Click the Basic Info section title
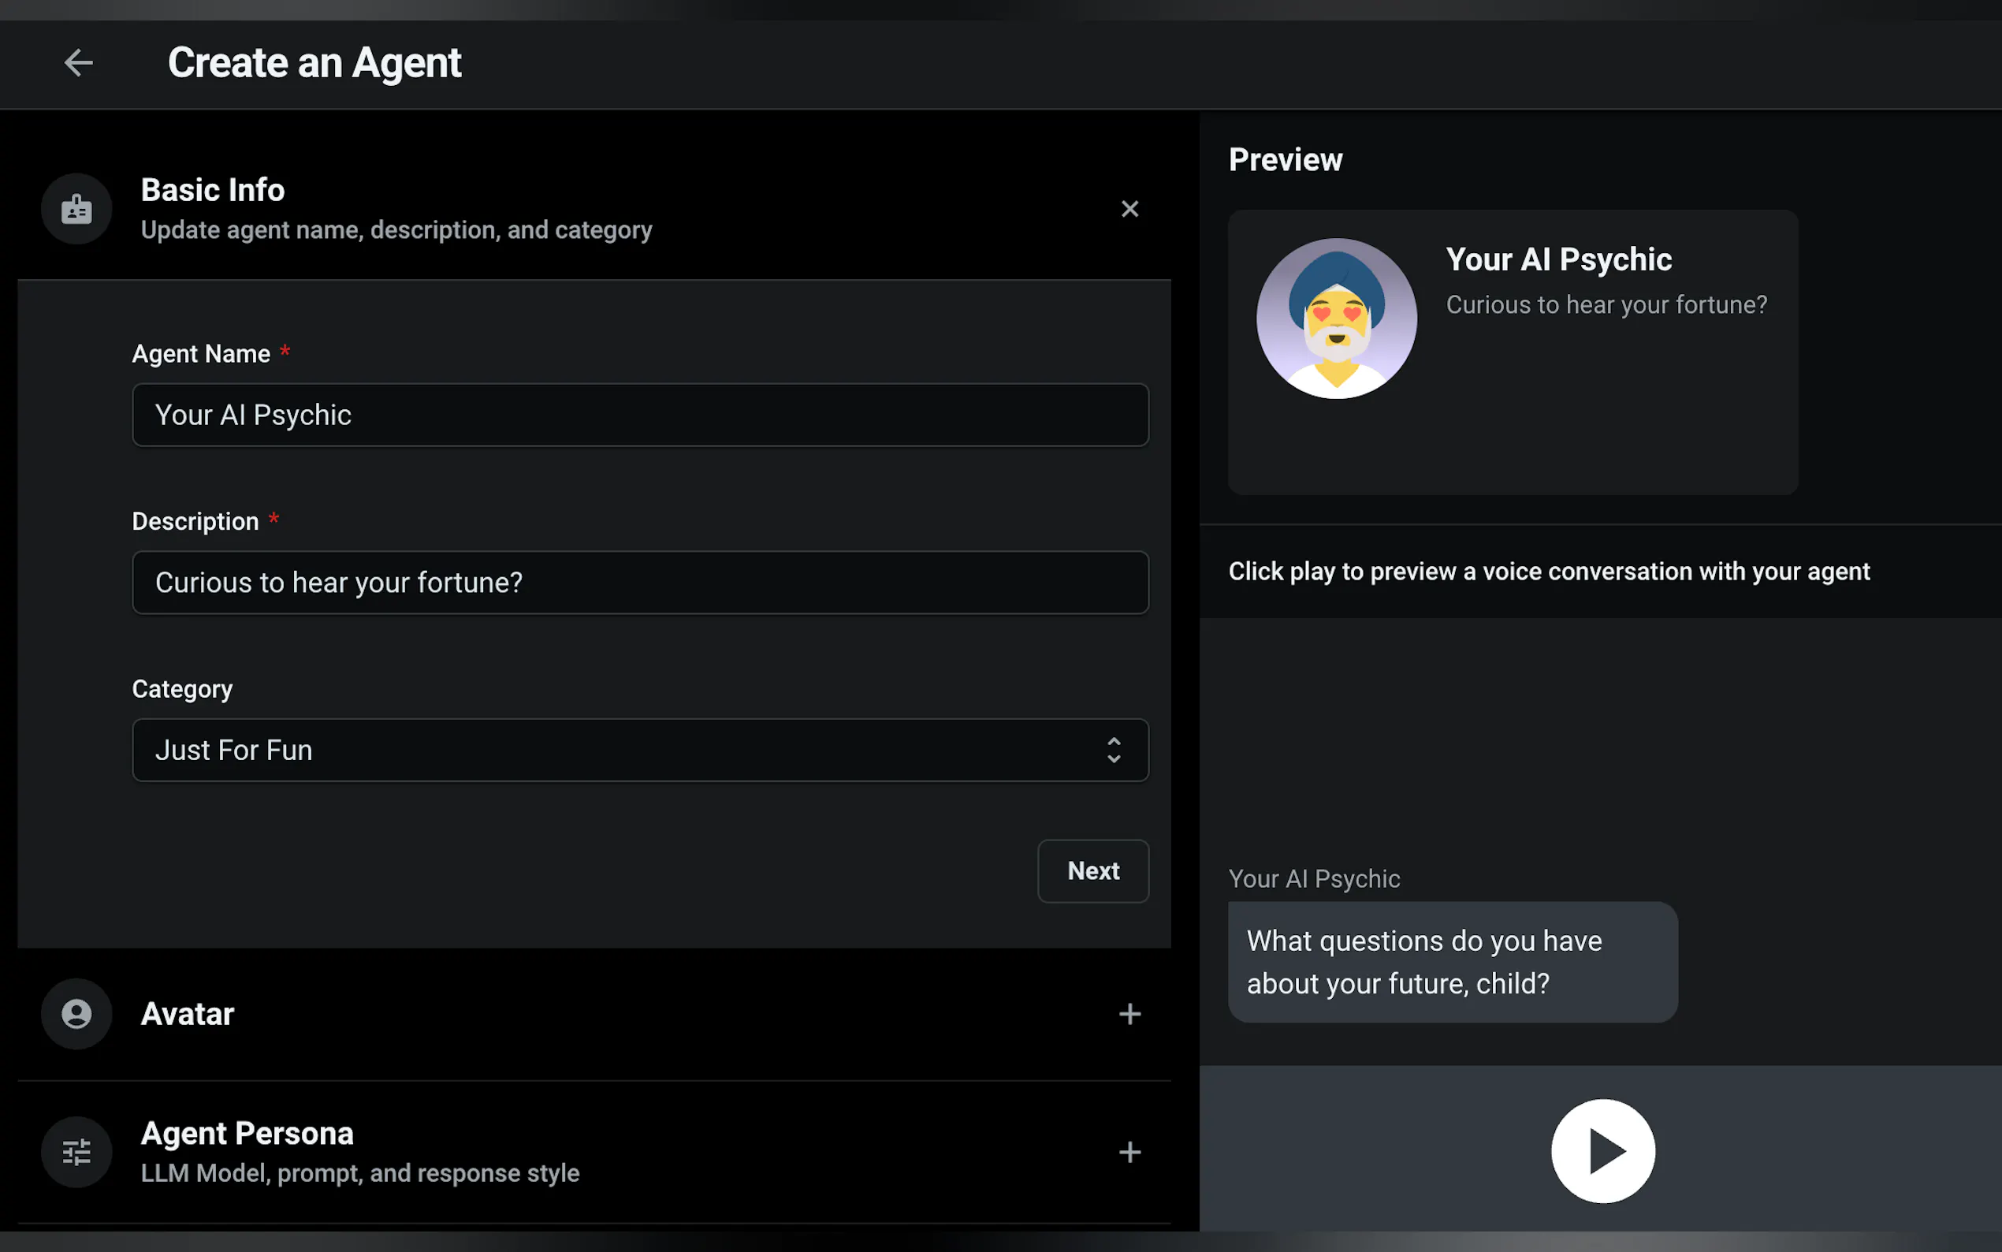Image resolution: width=2002 pixels, height=1252 pixels. (213, 191)
